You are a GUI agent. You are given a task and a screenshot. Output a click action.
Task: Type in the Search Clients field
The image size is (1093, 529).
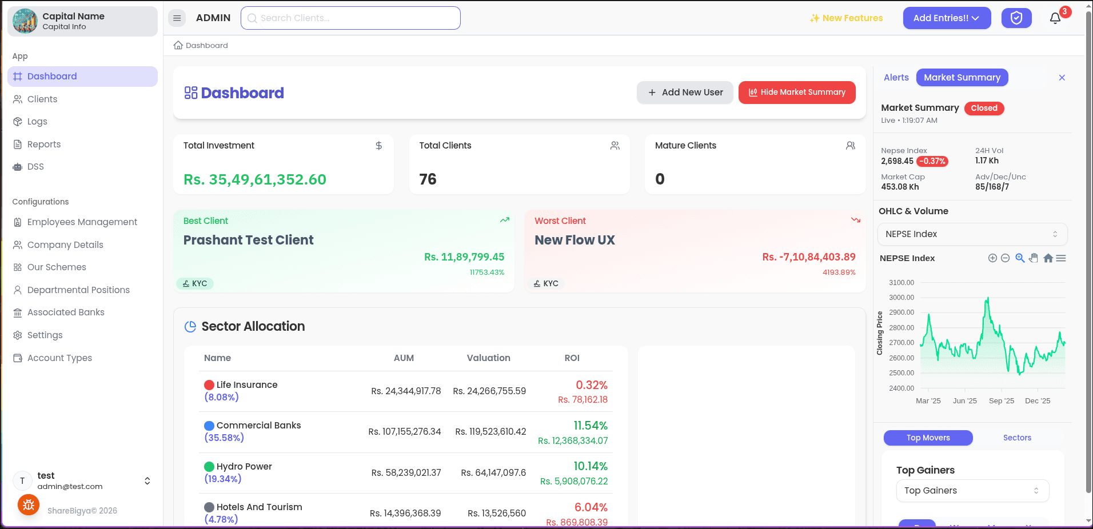pyautogui.click(x=350, y=18)
